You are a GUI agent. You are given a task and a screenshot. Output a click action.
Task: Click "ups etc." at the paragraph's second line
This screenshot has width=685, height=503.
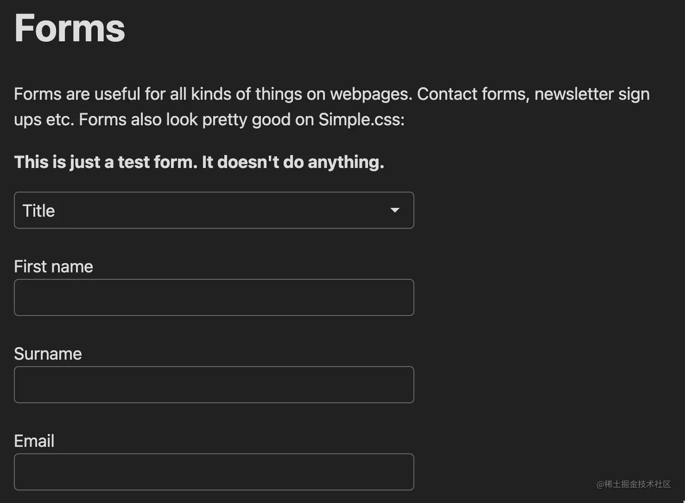pos(44,120)
